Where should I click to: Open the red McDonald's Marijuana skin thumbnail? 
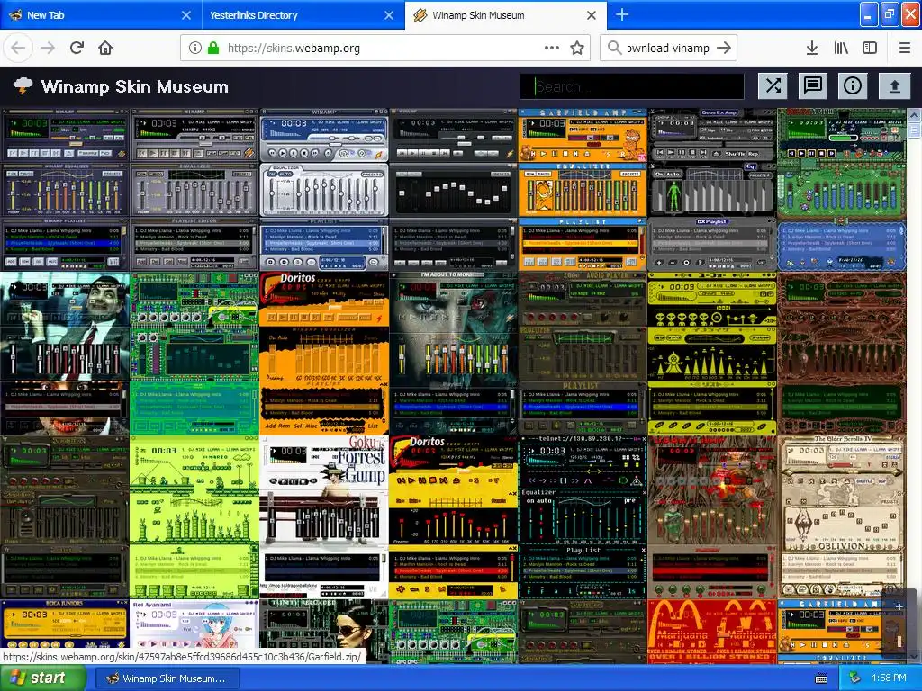[x=711, y=632]
